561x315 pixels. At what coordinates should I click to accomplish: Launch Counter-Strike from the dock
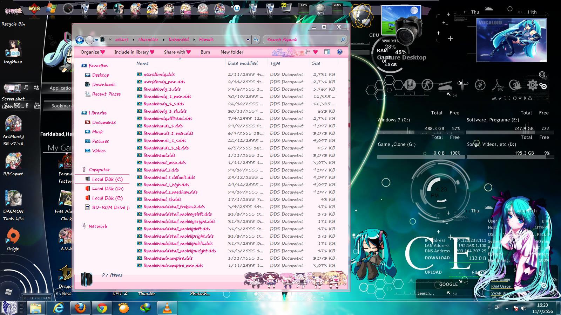coord(427,85)
